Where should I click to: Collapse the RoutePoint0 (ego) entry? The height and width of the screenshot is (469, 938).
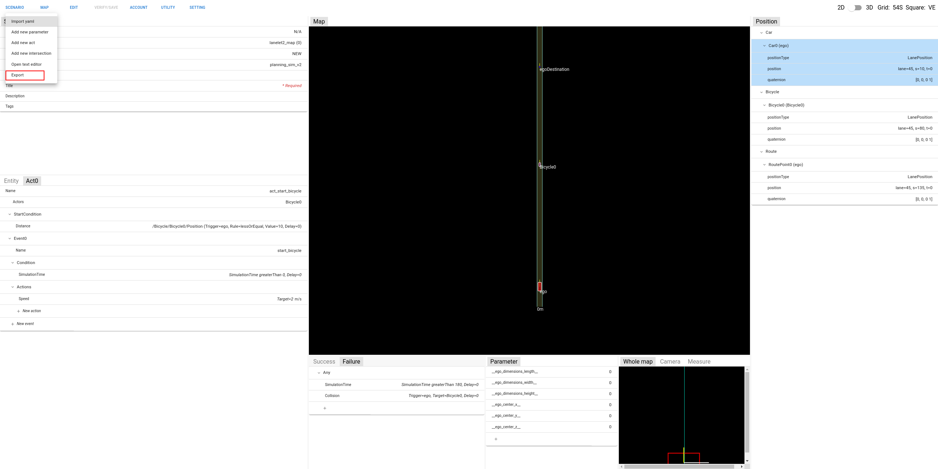click(x=765, y=165)
